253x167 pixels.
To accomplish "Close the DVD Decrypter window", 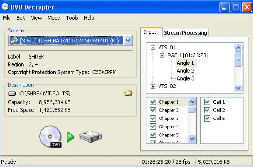I will (x=247, y=7).
